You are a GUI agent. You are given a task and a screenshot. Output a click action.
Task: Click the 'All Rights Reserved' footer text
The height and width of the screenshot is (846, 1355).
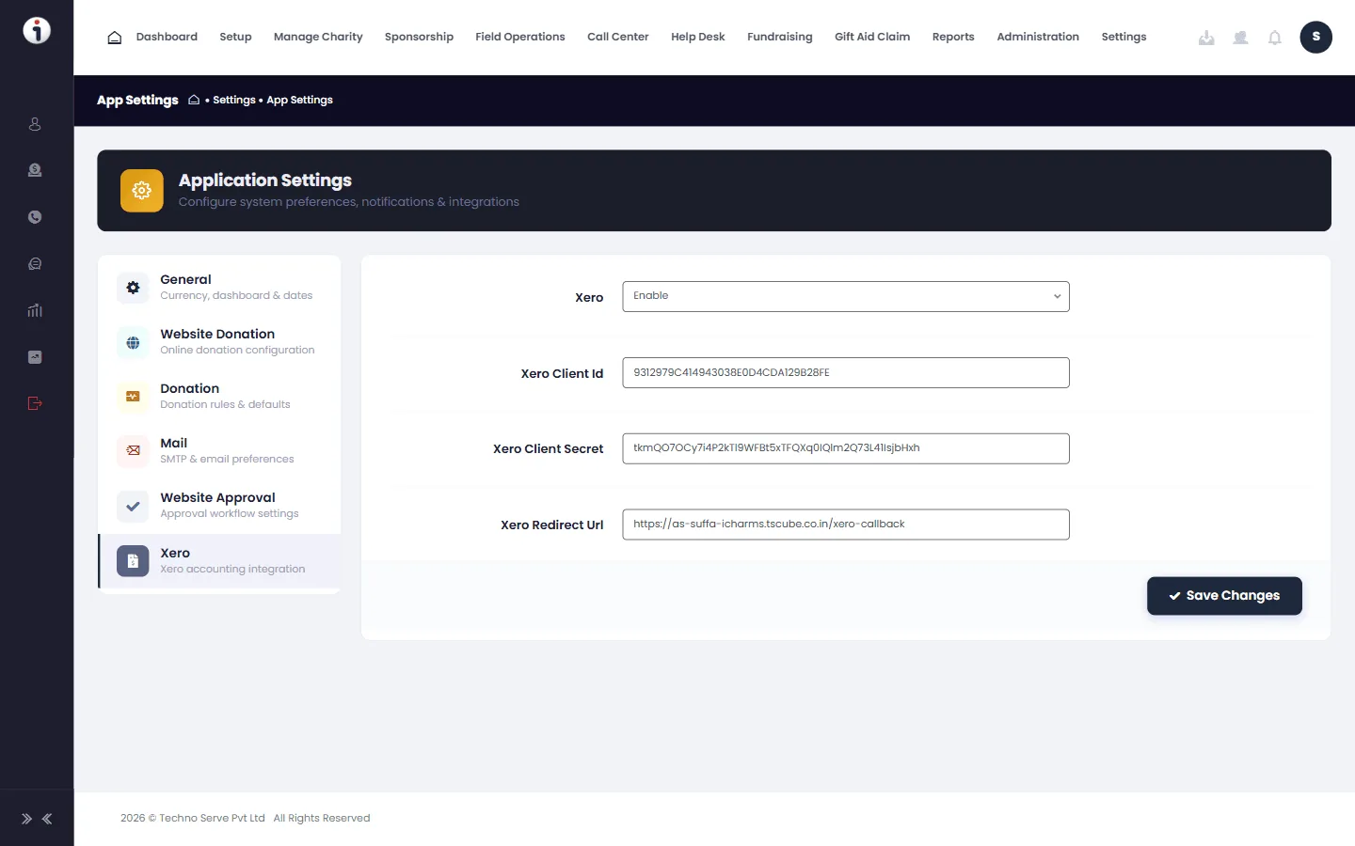tap(322, 818)
